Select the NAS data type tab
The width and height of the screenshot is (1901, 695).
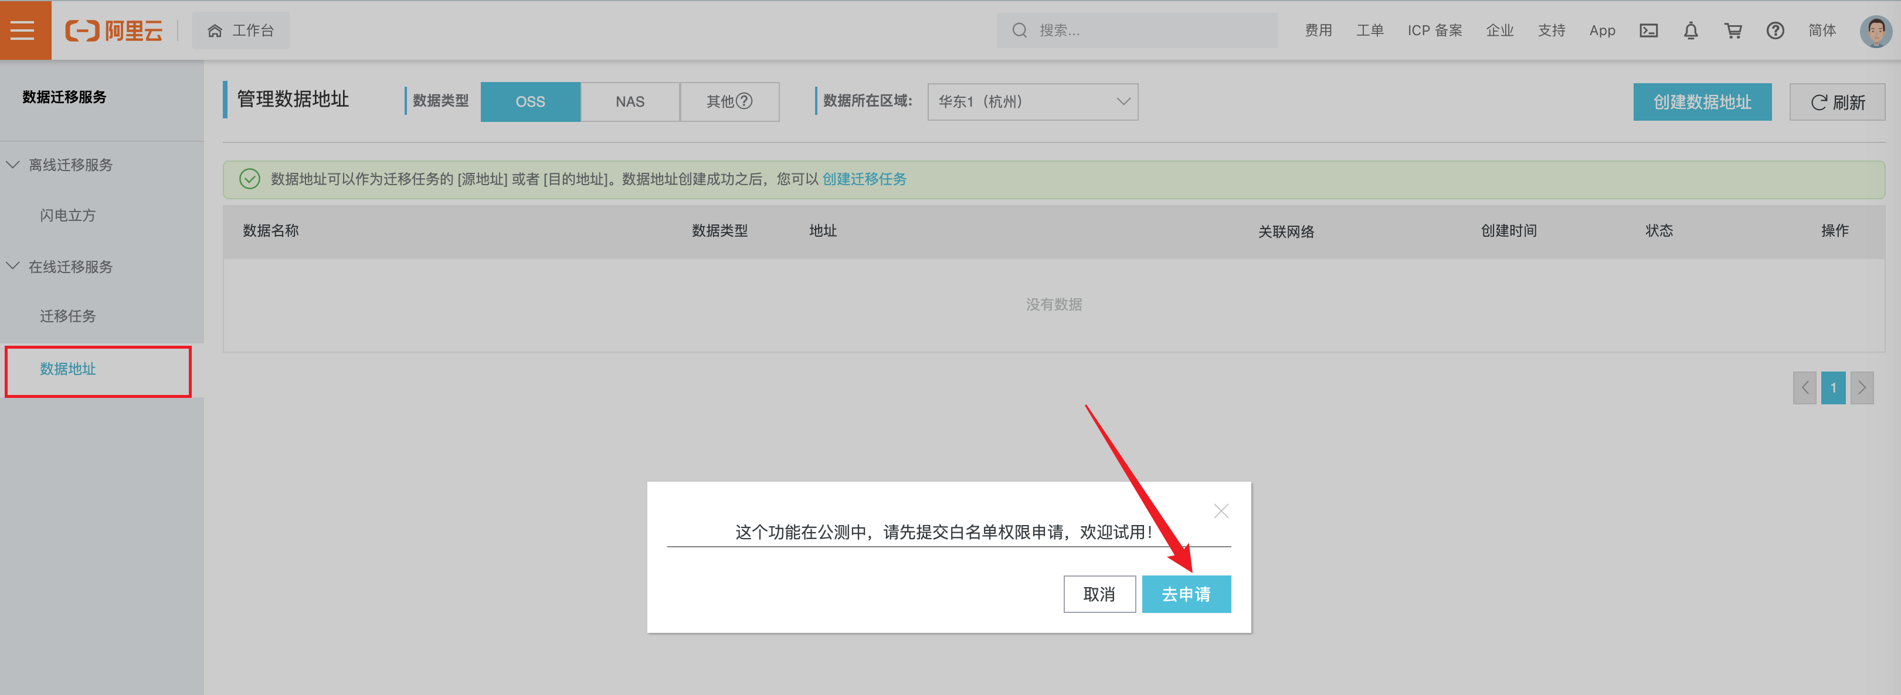pos(630,102)
